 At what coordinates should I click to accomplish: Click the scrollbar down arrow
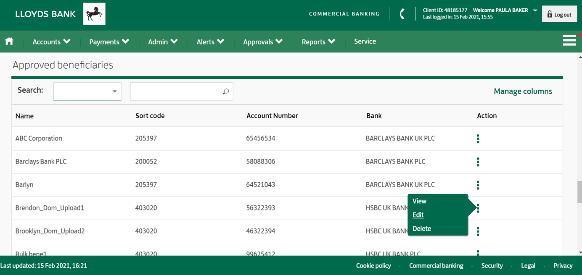[x=580, y=253]
